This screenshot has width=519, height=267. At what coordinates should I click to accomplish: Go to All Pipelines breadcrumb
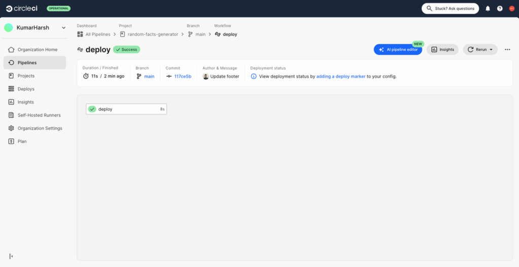point(98,34)
